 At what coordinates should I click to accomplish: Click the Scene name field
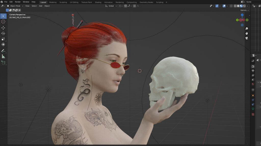point(251,2)
